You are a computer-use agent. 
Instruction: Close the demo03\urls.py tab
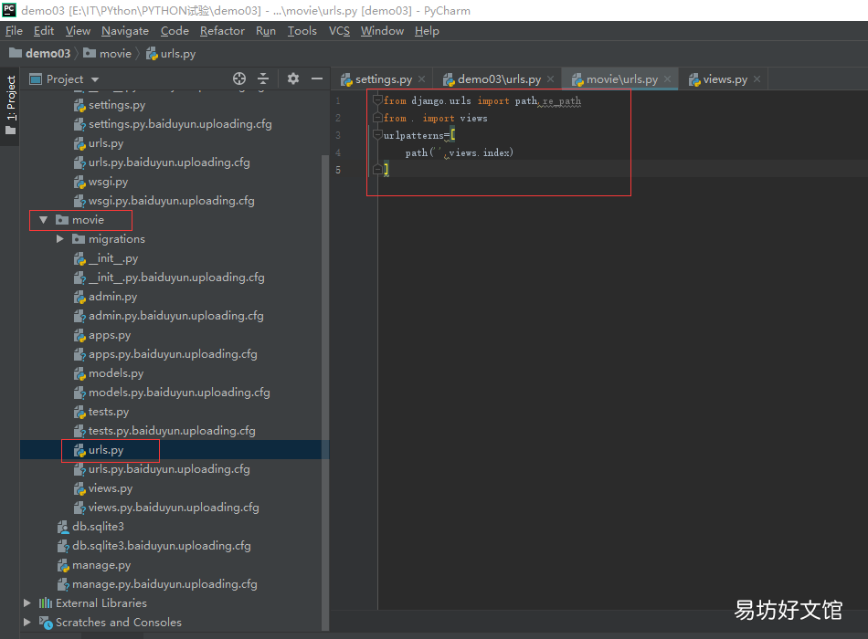[x=551, y=79]
